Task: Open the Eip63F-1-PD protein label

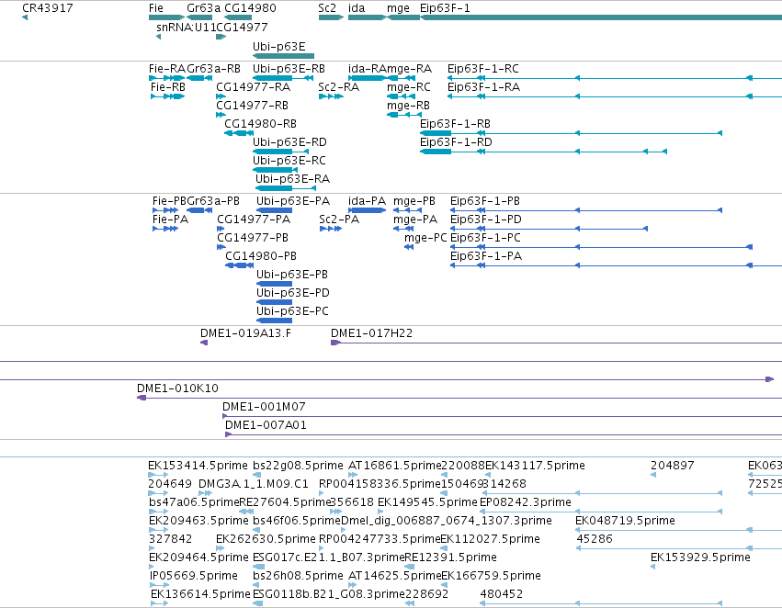Action: [486, 220]
